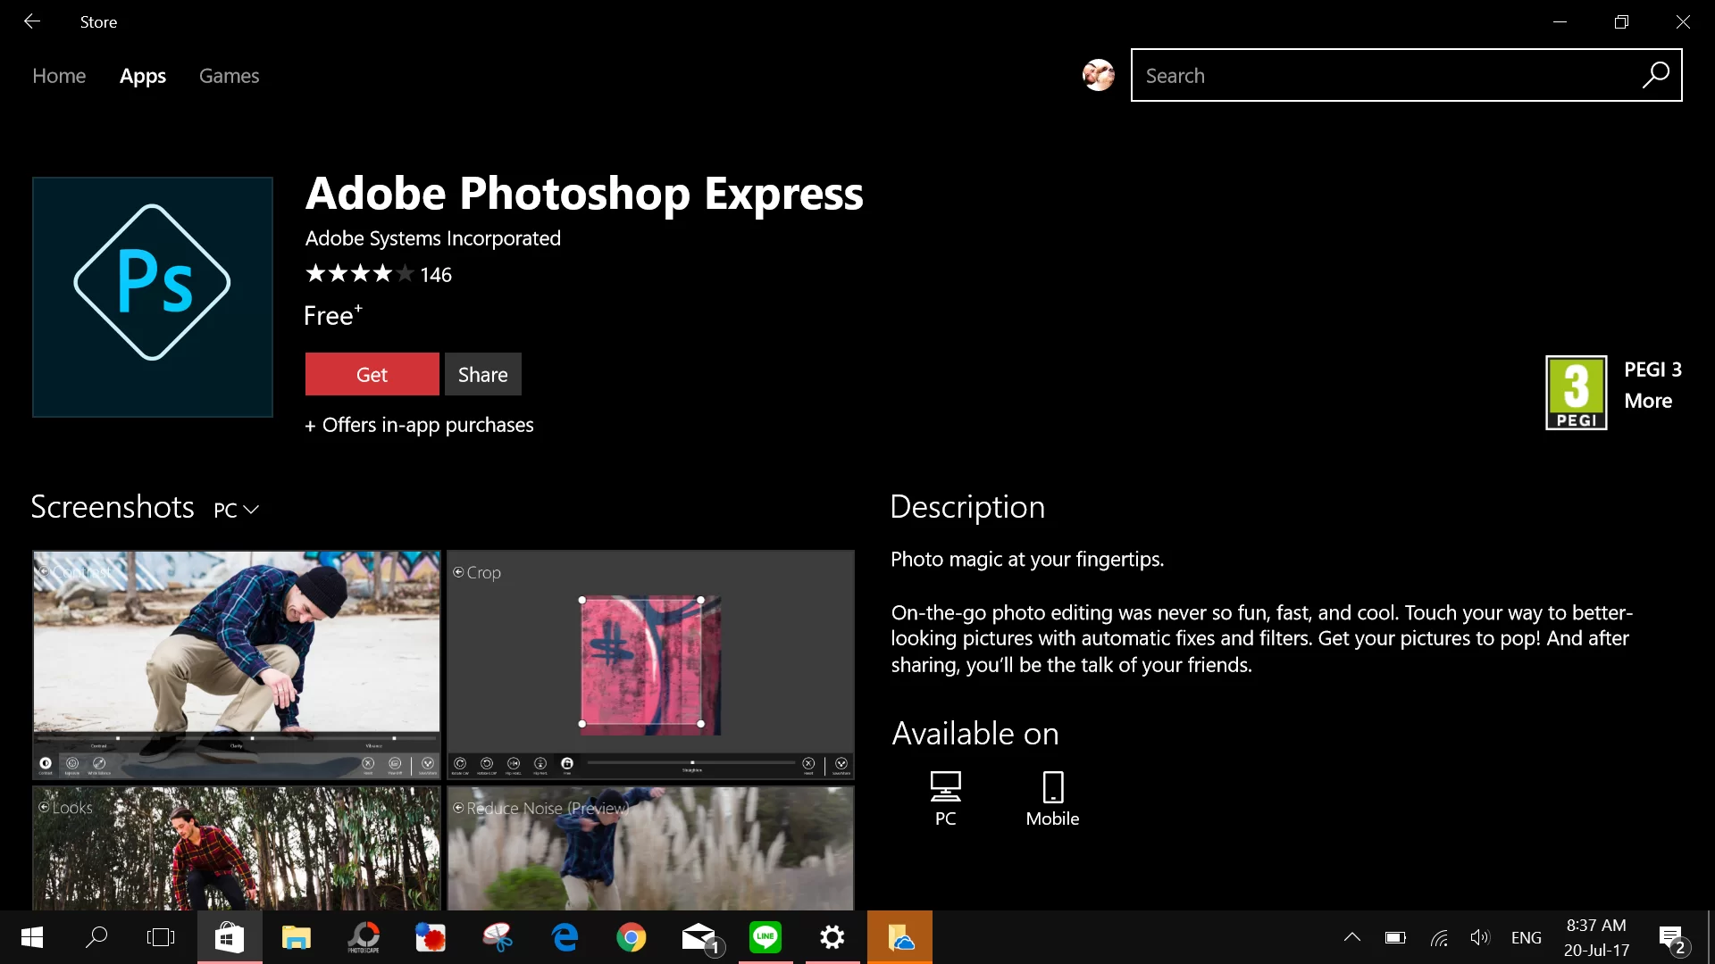
Task: Open taskbar search magnifier
Action: [x=96, y=937]
